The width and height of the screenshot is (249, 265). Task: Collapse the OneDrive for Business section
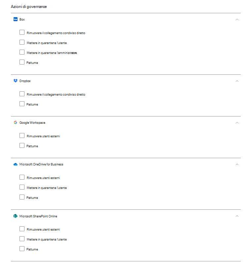pos(237,164)
